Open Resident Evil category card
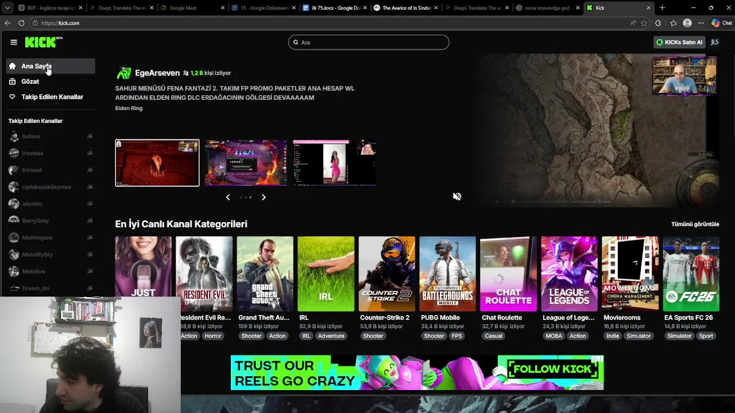The image size is (735, 413). pyautogui.click(x=204, y=274)
